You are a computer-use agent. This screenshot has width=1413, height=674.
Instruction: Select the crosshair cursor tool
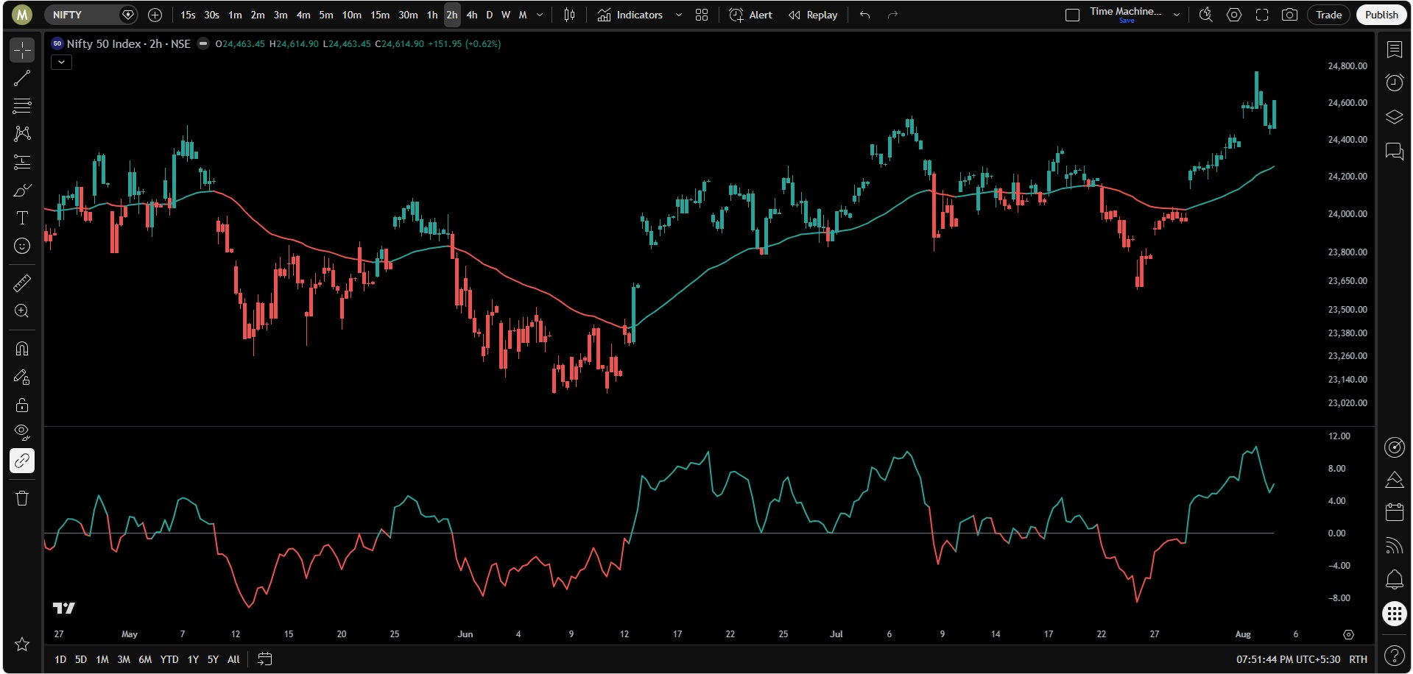tap(22, 50)
